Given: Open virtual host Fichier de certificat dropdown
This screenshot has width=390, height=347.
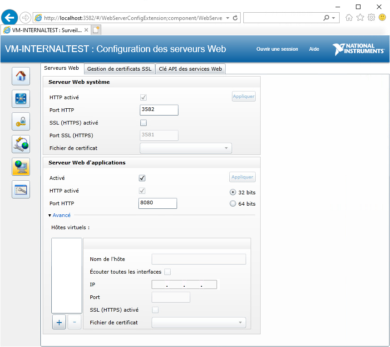Looking at the screenshot, I should [x=198, y=323].
